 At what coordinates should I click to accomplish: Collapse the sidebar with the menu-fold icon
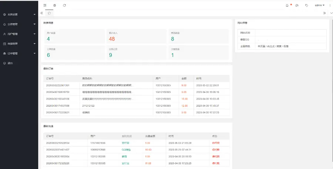coord(45,6)
